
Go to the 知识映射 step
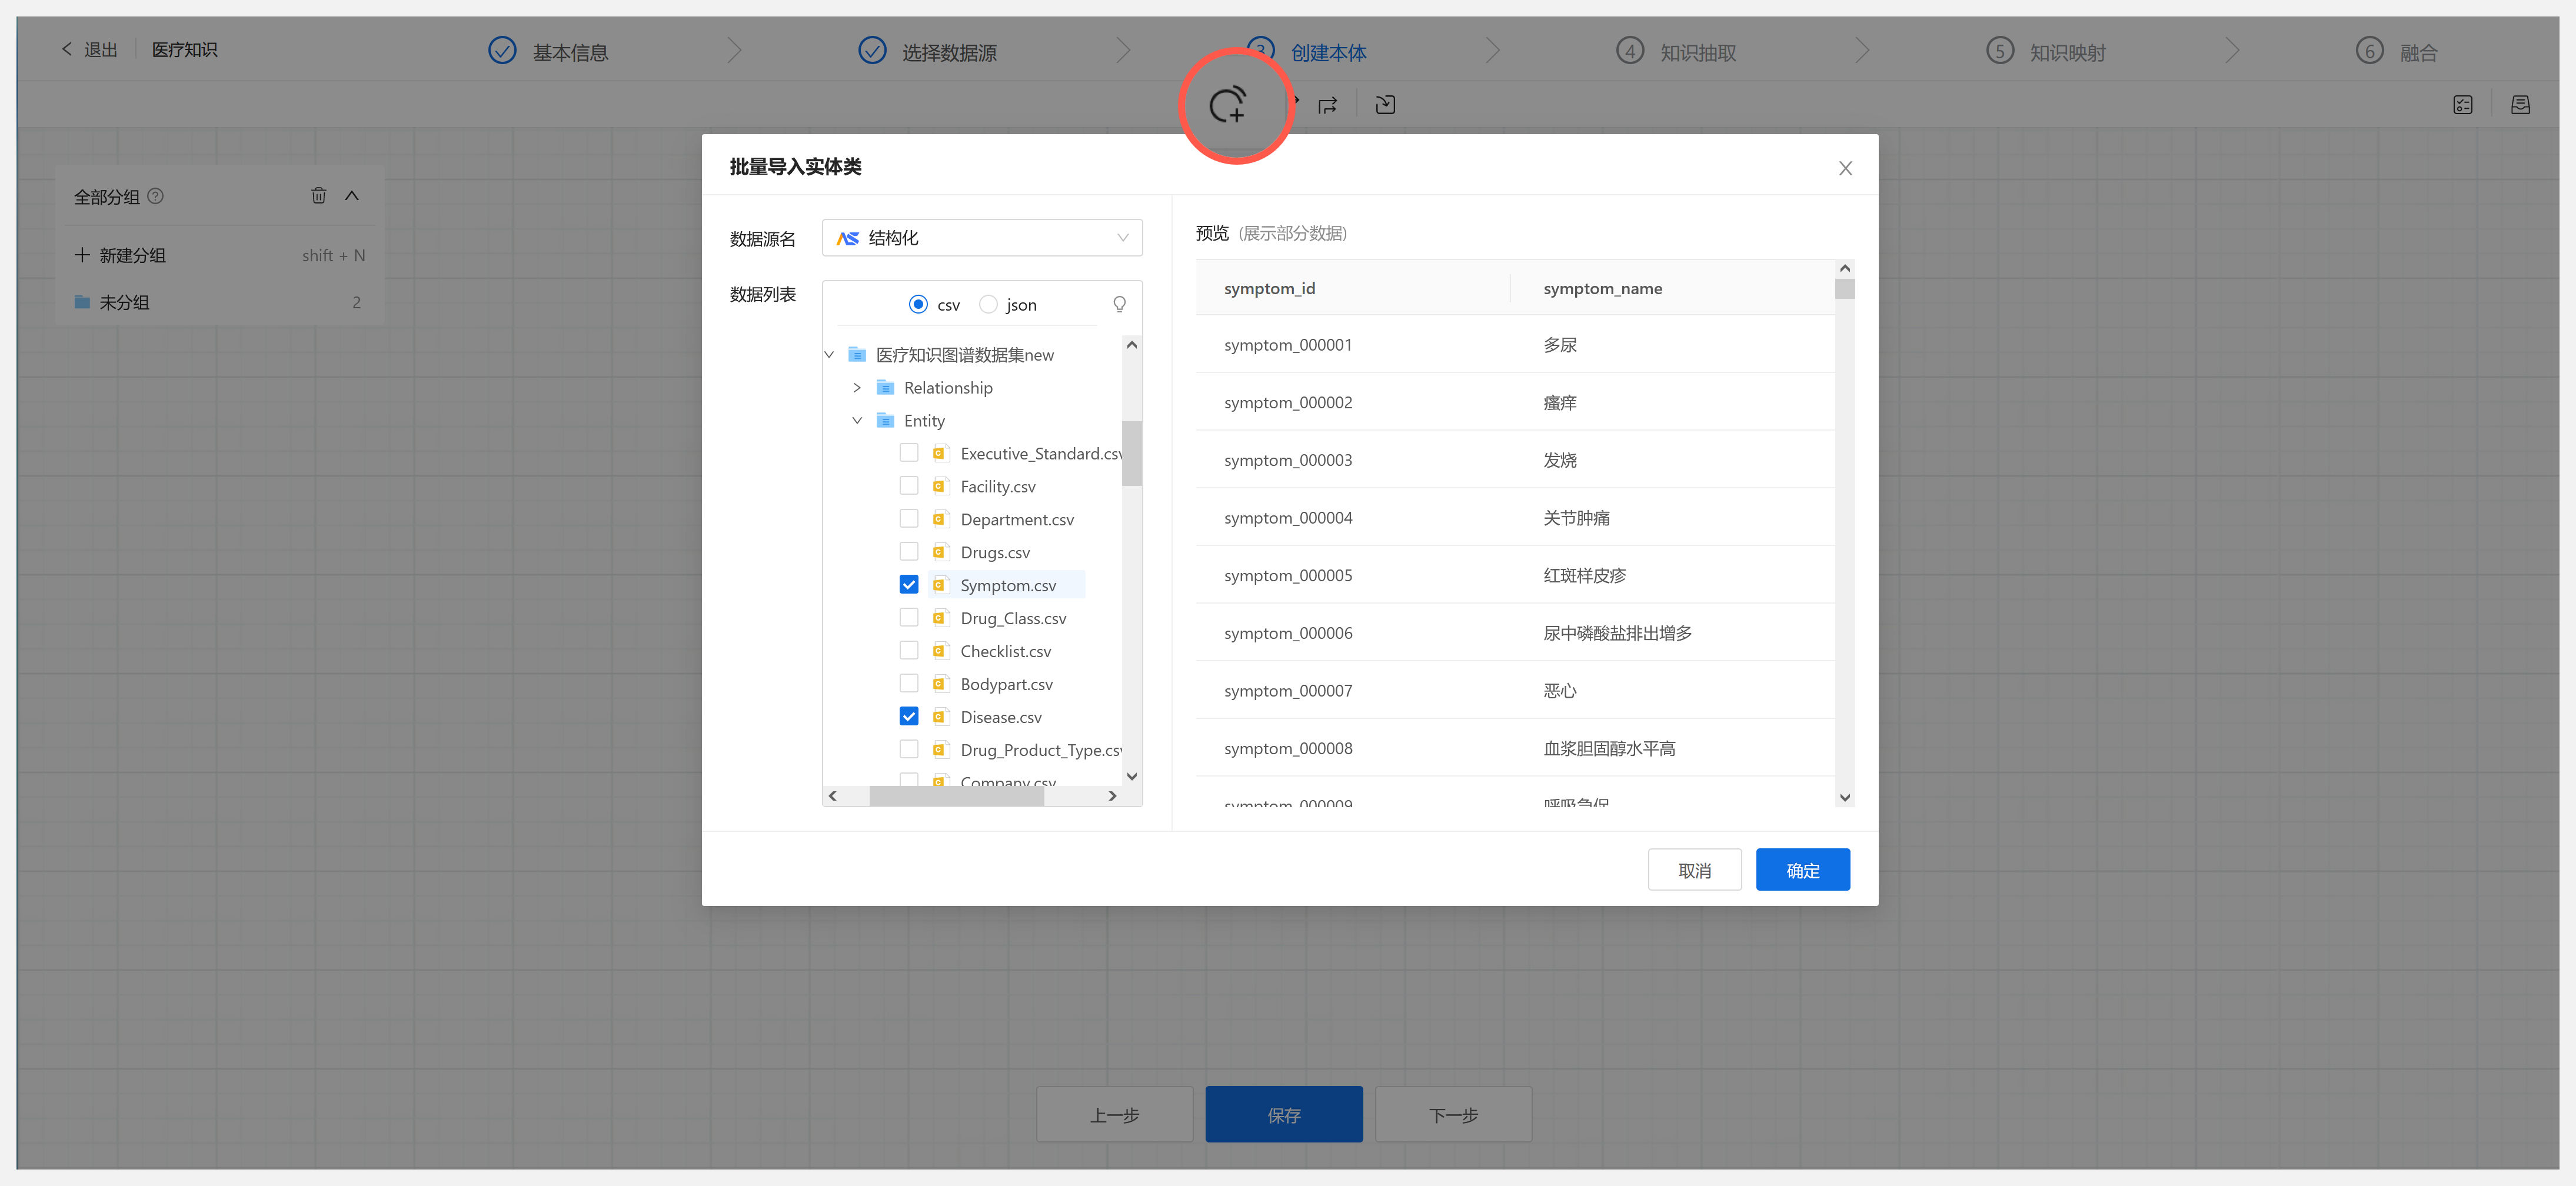click(x=2046, y=52)
